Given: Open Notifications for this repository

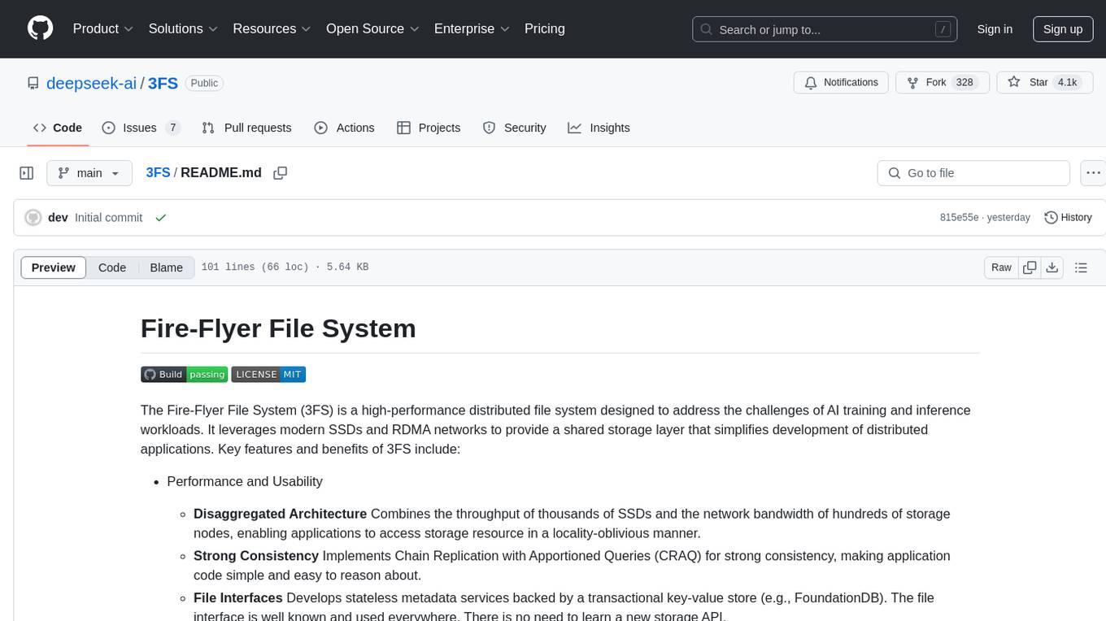Looking at the screenshot, I should point(841,83).
